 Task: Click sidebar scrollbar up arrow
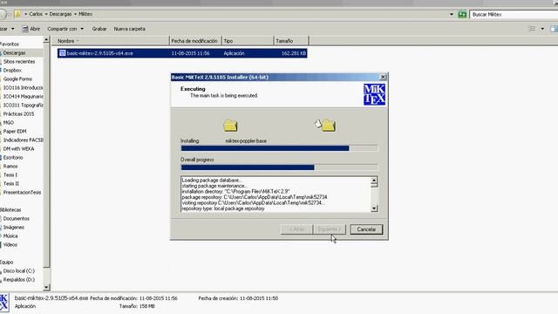[x=46, y=40]
